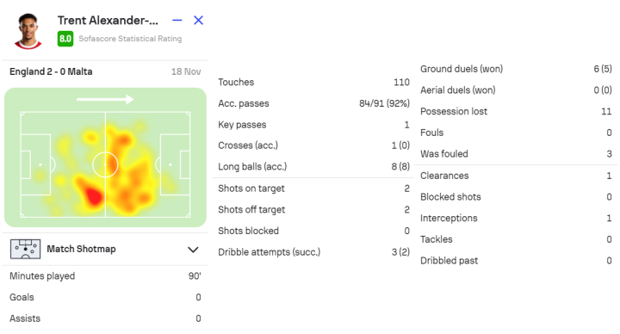Click the Minutes played row
The width and height of the screenshot is (620, 334).
point(105,276)
